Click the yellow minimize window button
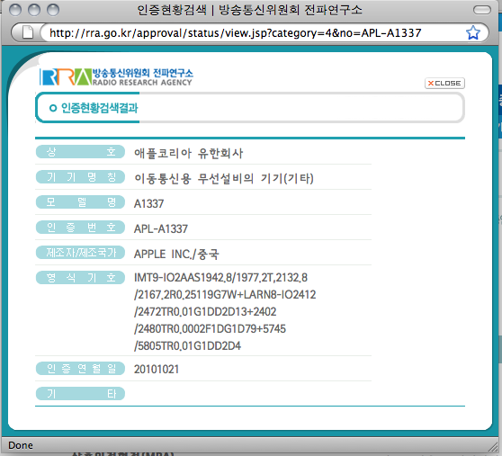 point(34,10)
